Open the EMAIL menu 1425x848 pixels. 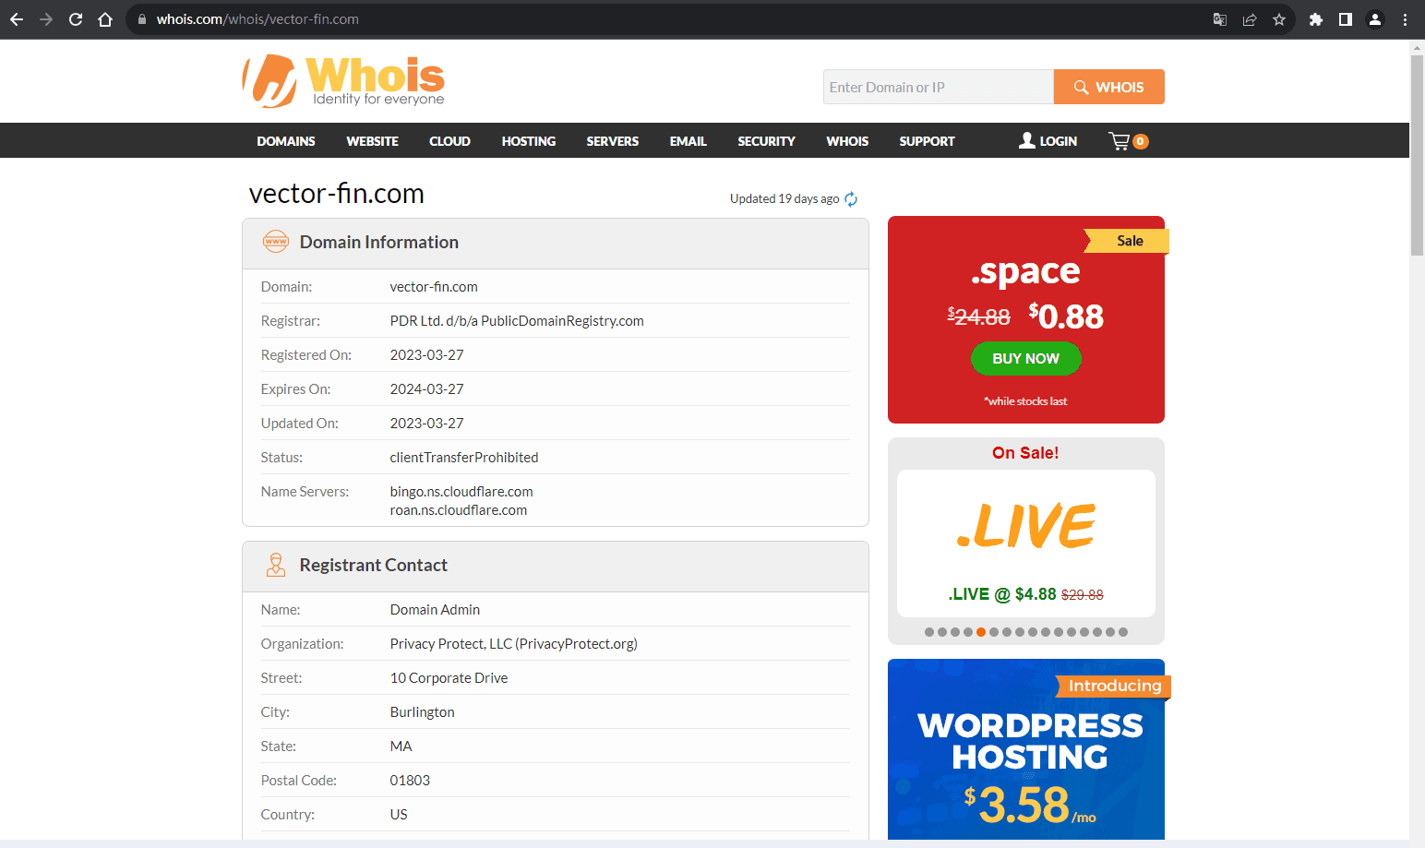point(689,141)
